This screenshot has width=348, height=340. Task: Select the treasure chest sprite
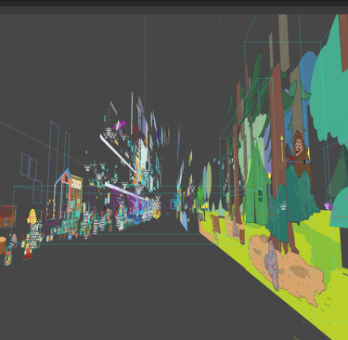(x=7, y=216)
